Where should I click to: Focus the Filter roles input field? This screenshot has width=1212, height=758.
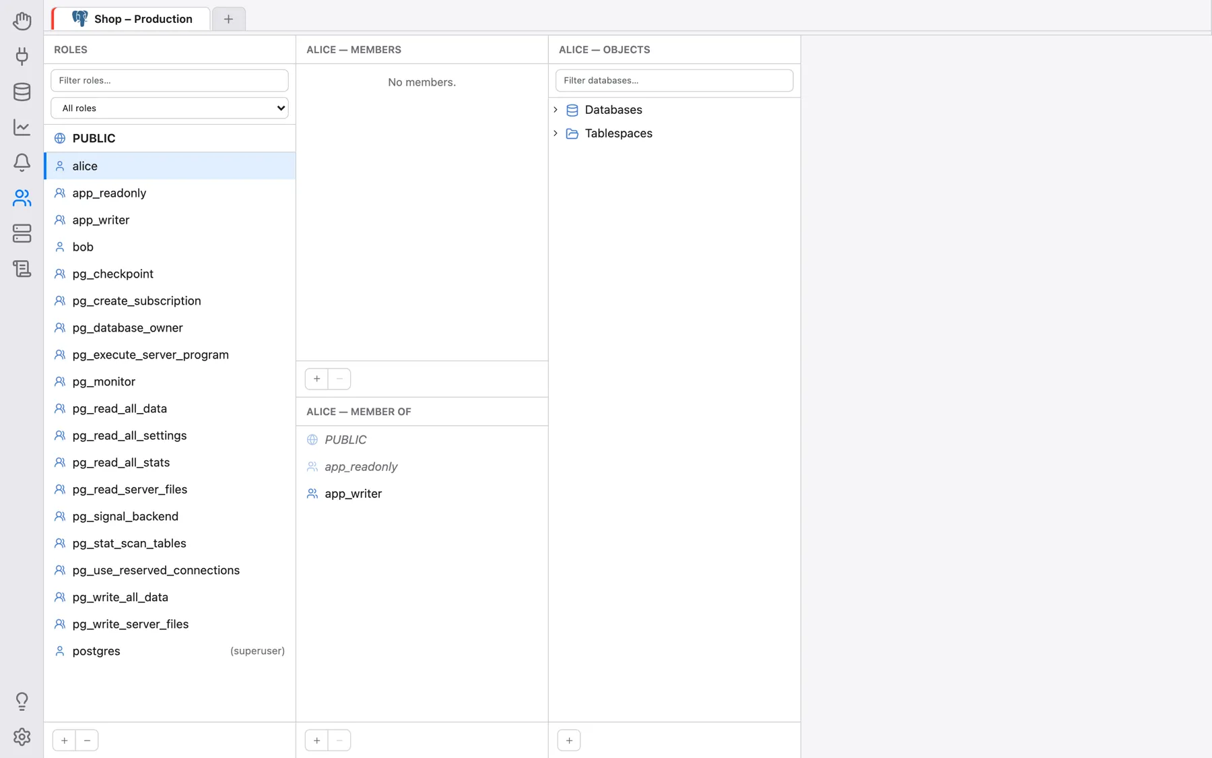tap(170, 80)
